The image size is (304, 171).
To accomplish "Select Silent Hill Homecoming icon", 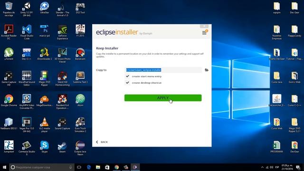I will pos(62,78).
